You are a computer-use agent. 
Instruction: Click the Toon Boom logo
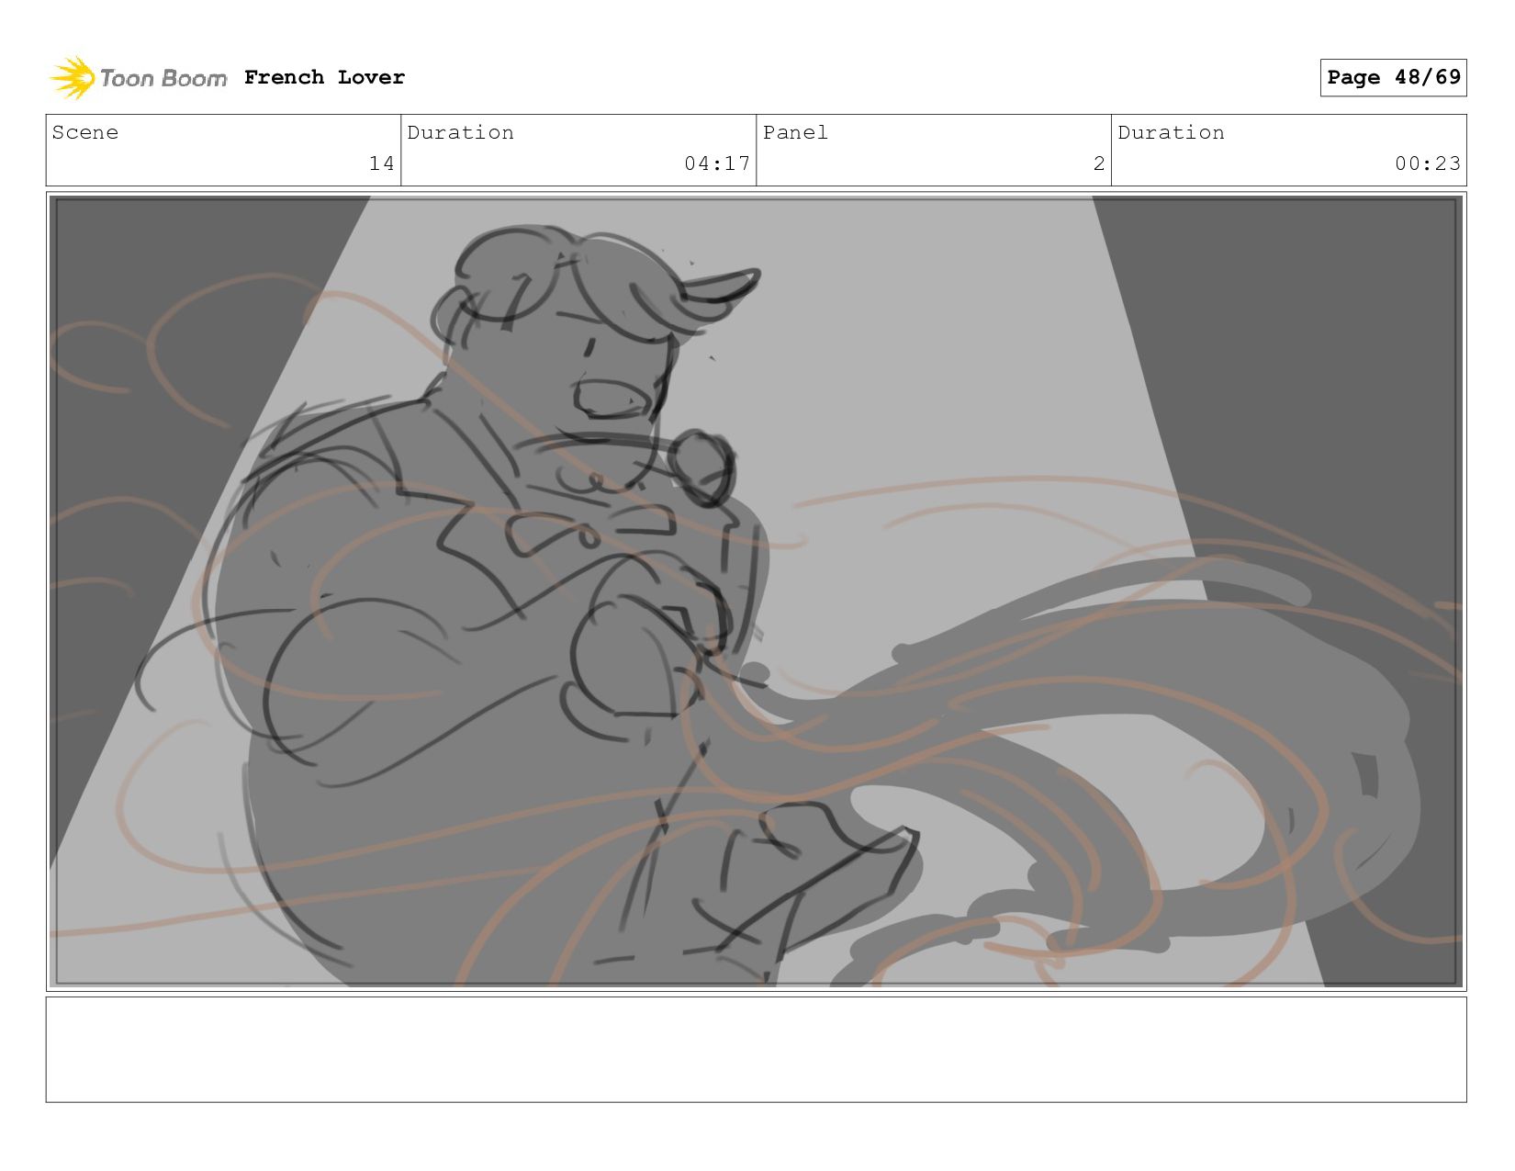(138, 78)
